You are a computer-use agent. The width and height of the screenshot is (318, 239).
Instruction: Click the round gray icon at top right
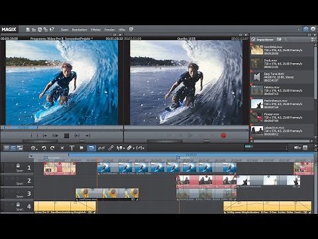click(x=313, y=29)
